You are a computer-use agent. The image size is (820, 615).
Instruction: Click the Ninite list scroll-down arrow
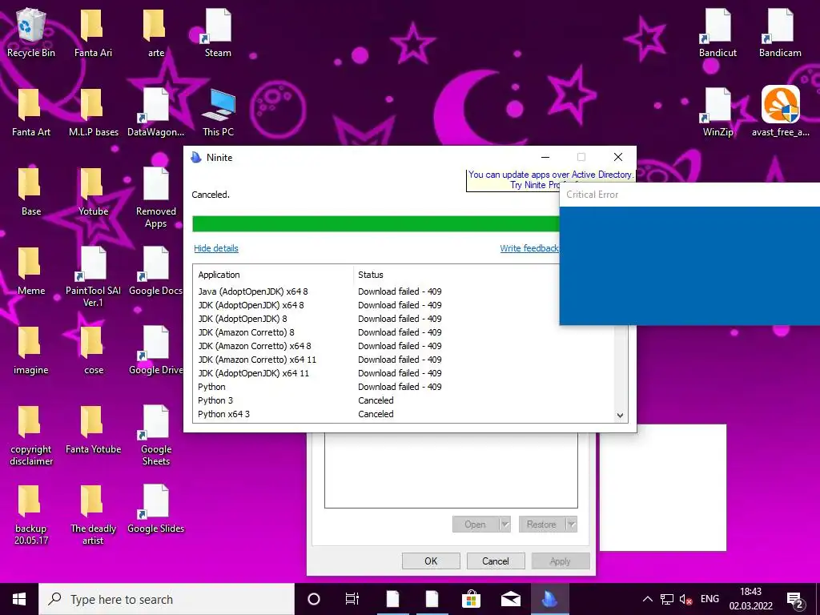pos(621,416)
